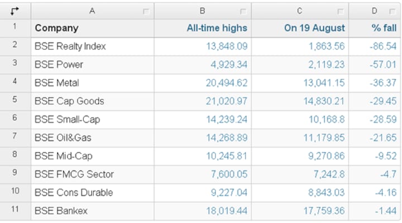
Task: Click the swap rows and columns icon
Action: (x=15, y=11)
